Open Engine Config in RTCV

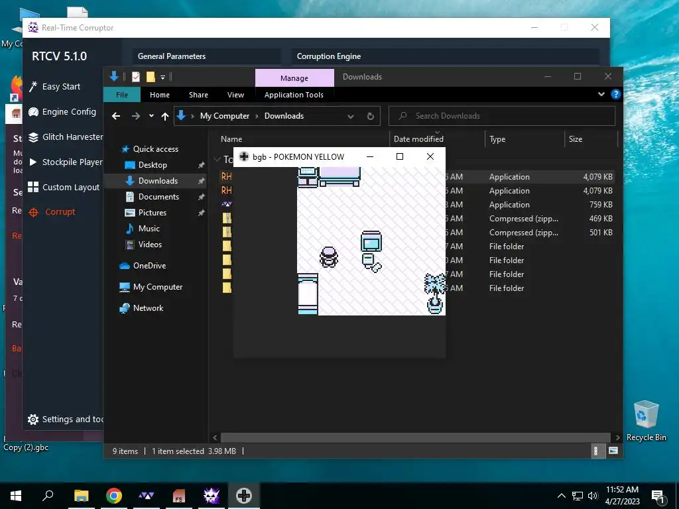[62, 111]
